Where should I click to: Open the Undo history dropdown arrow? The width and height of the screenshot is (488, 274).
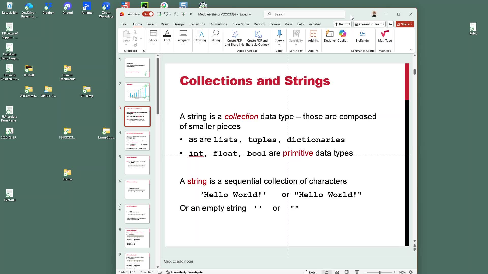click(x=170, y=14)
